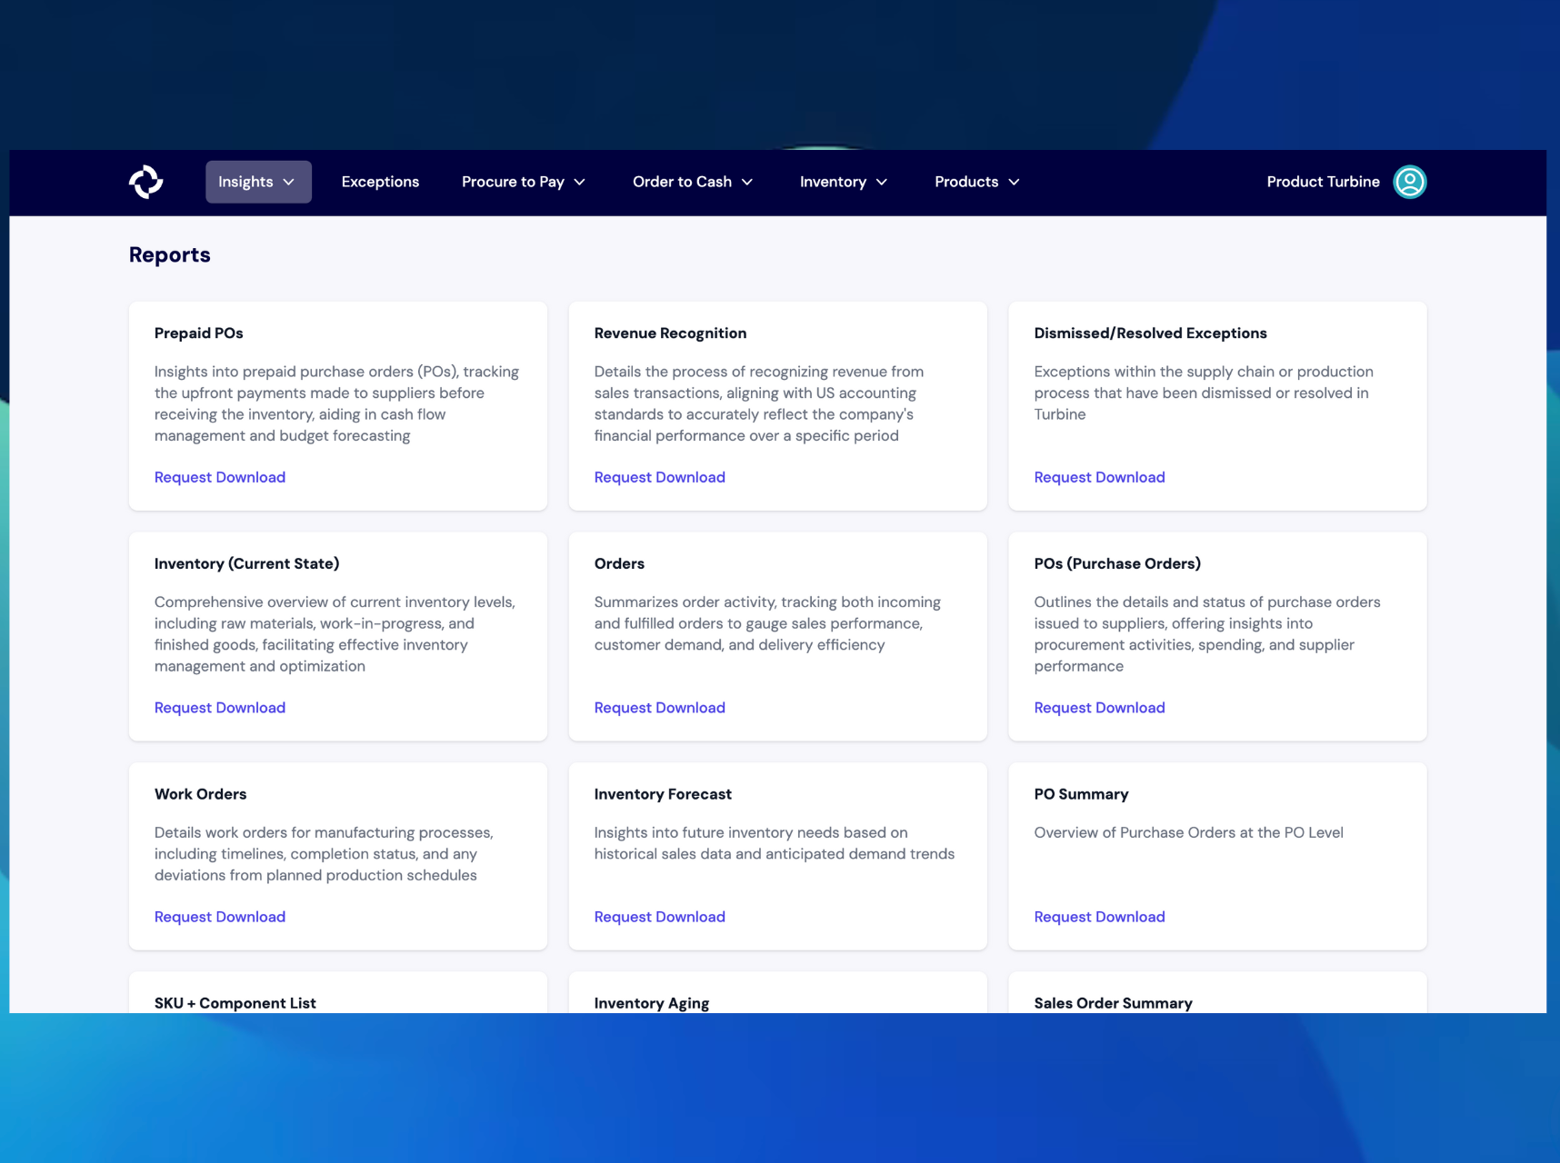Expand the Insights dropdown menu
The width and height of the screenshot is (1560, 1163).
click(258, 182)
